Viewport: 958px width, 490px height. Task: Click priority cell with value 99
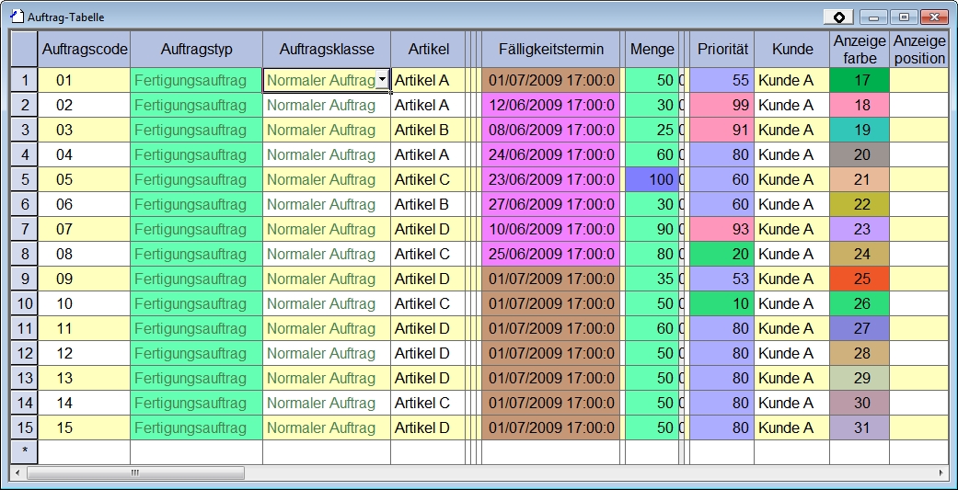pyautogui.click(x=721, y=105)
